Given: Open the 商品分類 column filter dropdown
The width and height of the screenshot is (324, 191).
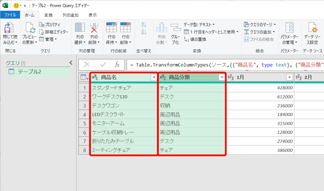Looking at the screenshot, I should point(222,77).
